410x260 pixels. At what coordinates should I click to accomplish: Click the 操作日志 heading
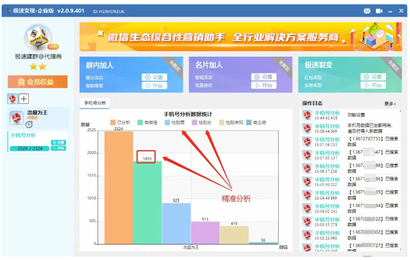(312, 103)
